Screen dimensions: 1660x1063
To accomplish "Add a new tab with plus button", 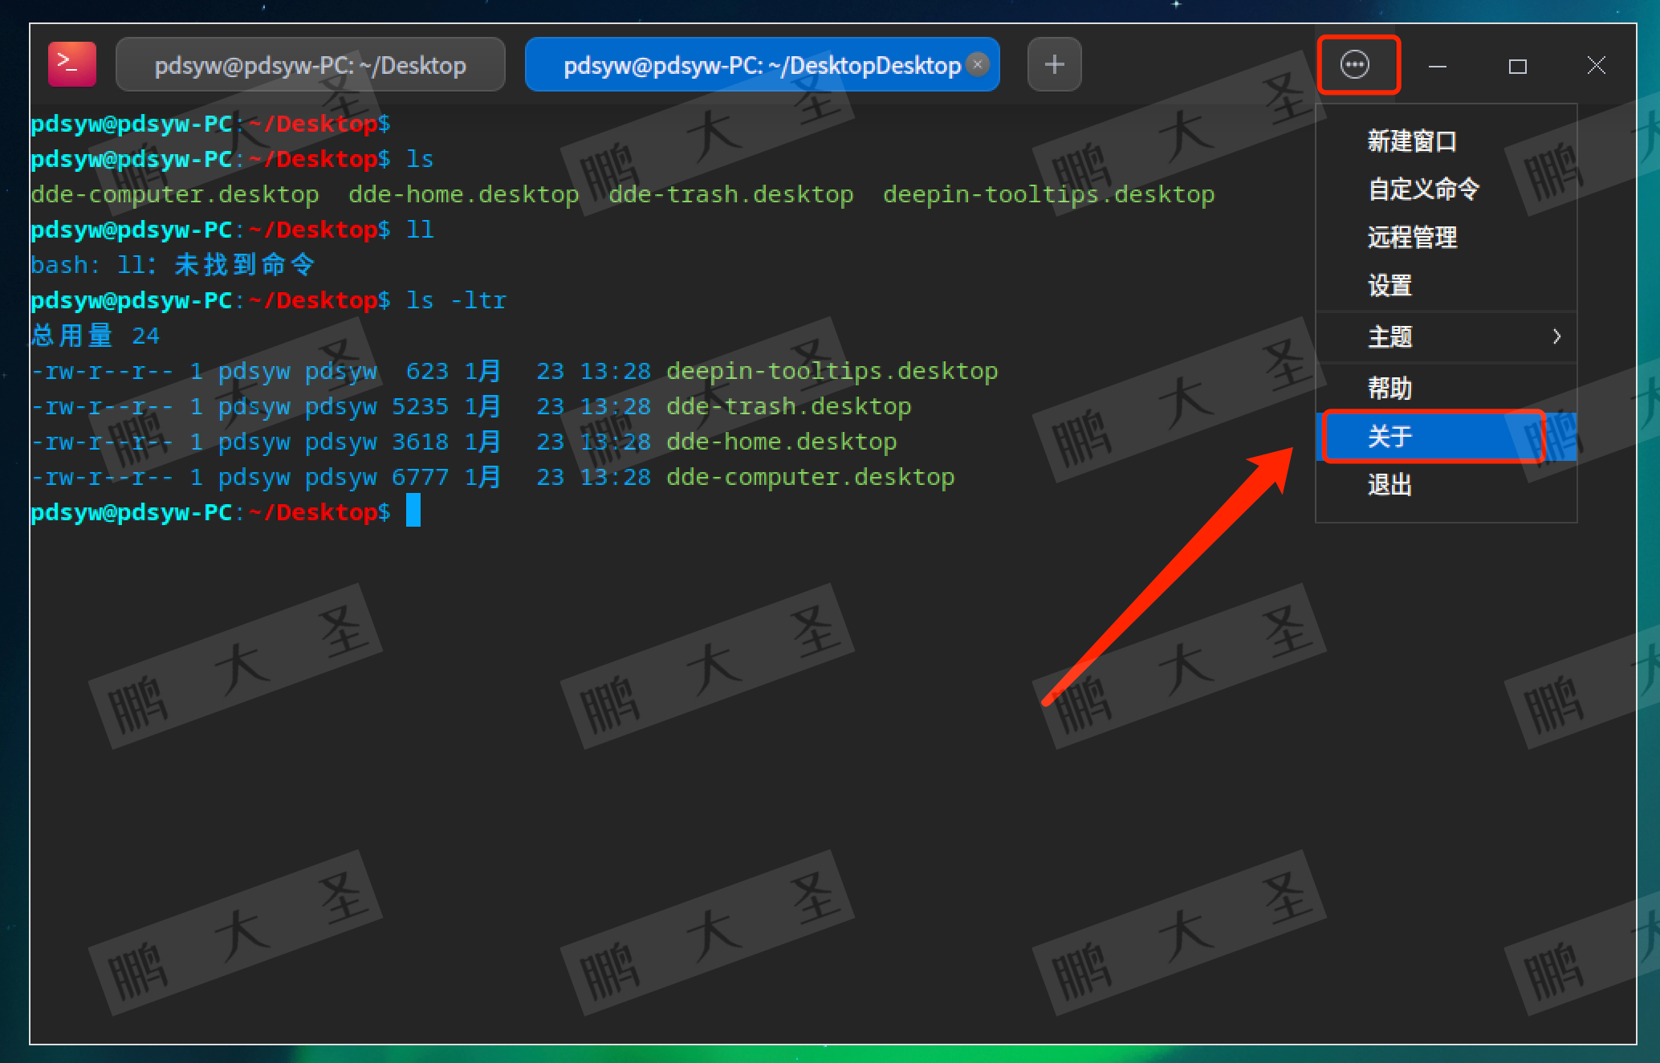I will (x=1054, y=64).
